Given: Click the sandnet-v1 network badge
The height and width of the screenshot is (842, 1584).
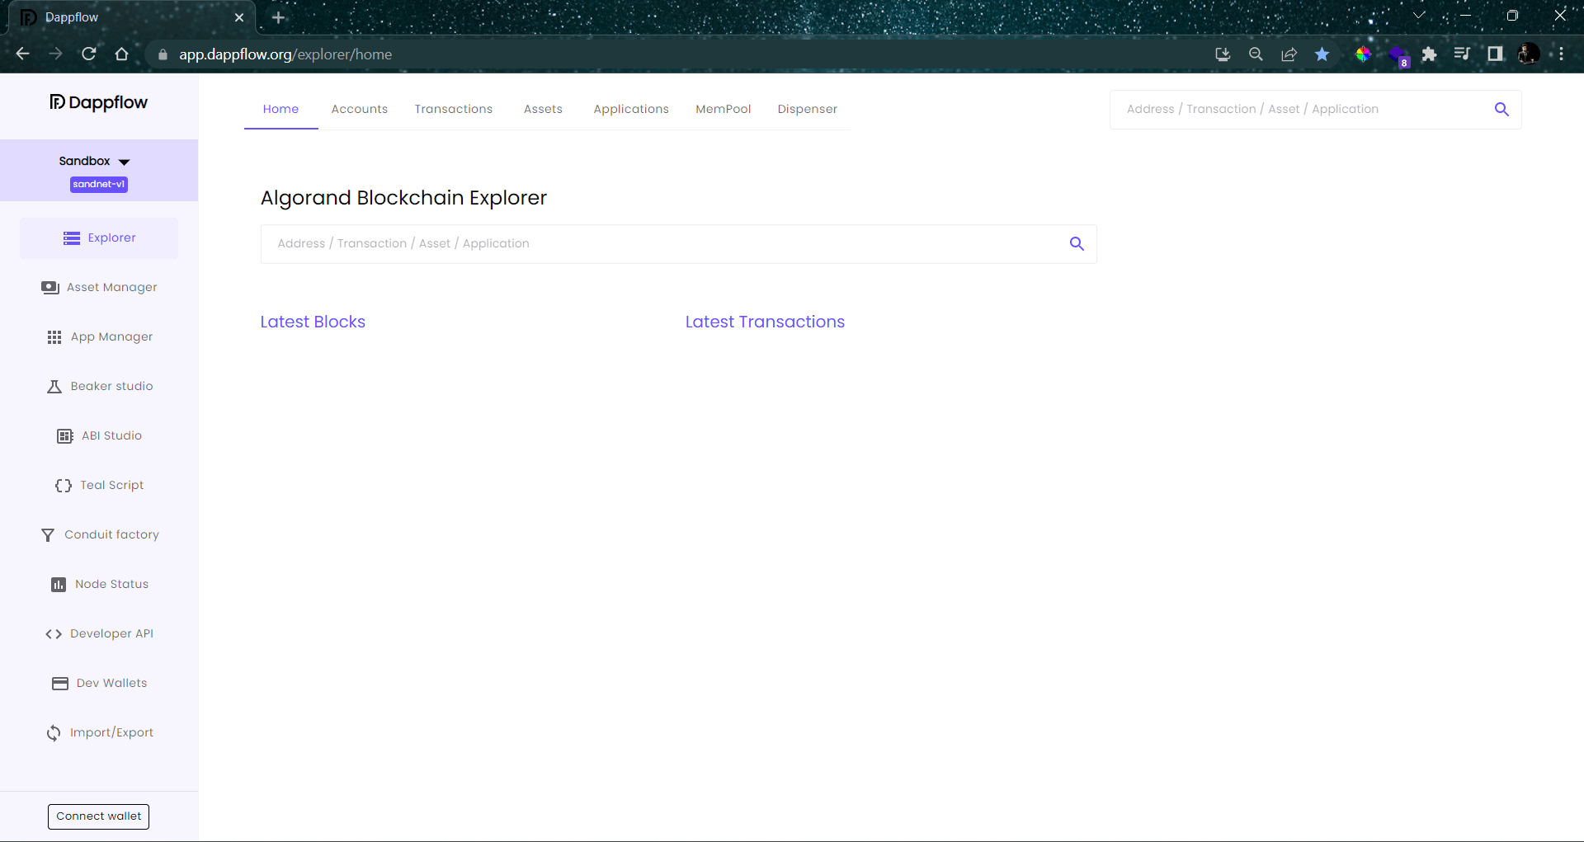Looking at the screenshot, I should 99,185.
